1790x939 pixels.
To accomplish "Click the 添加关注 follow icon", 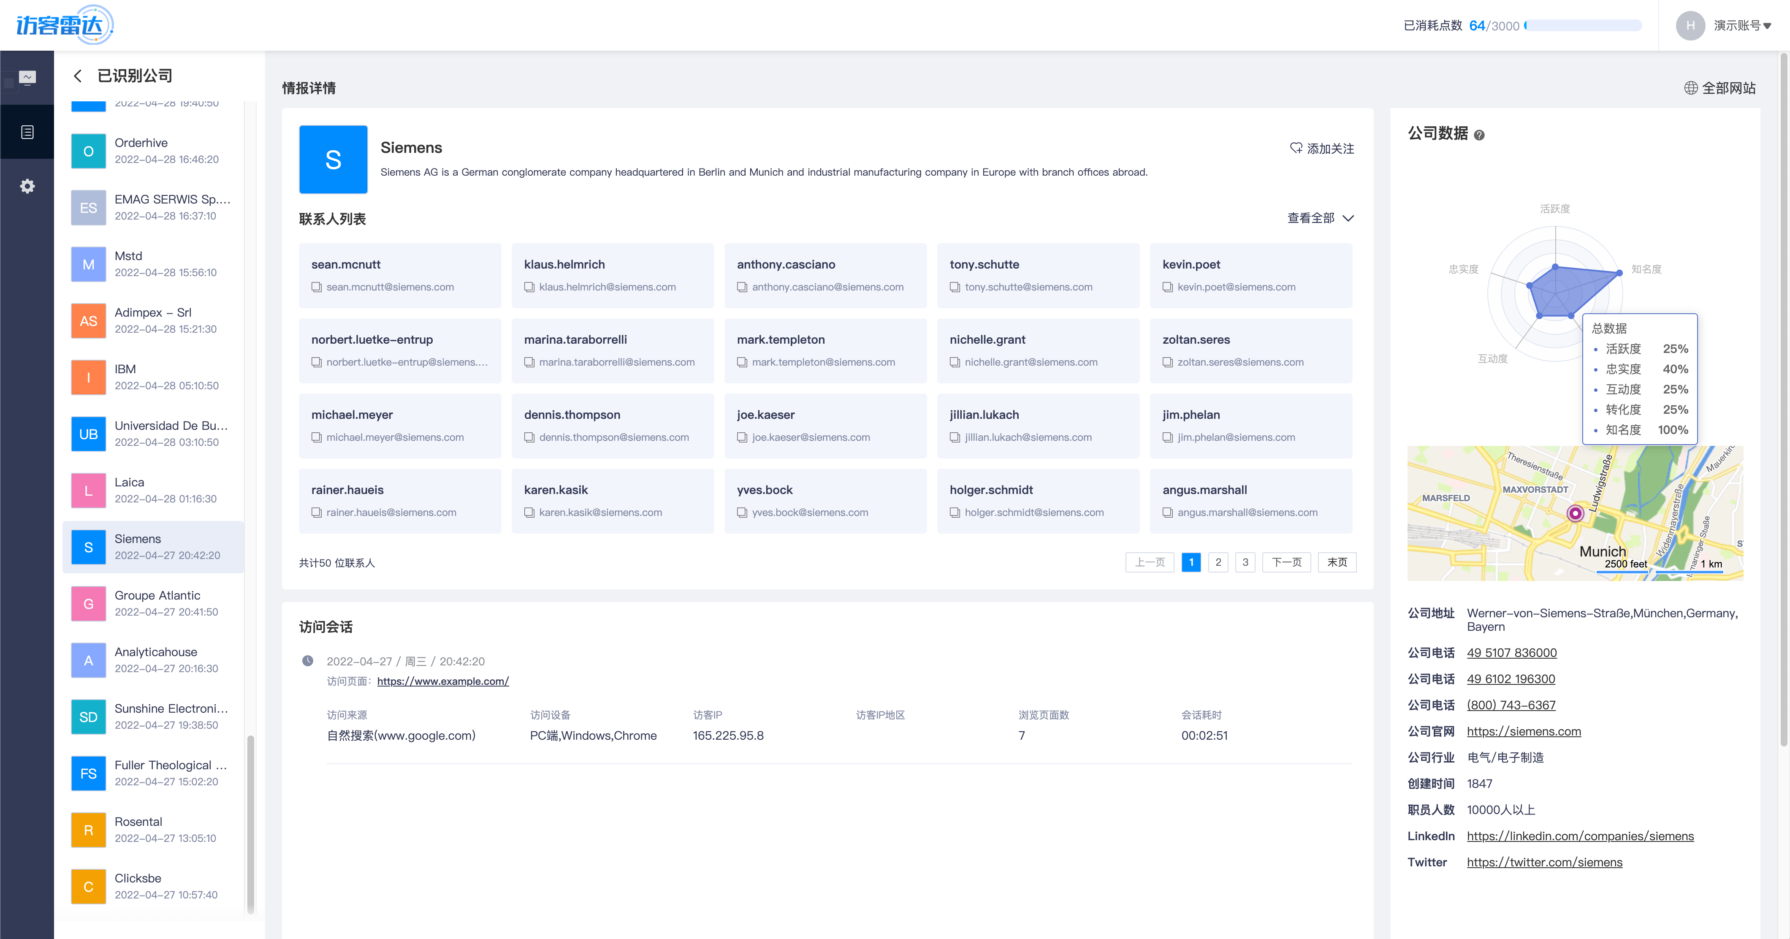I will (1296, 148).
